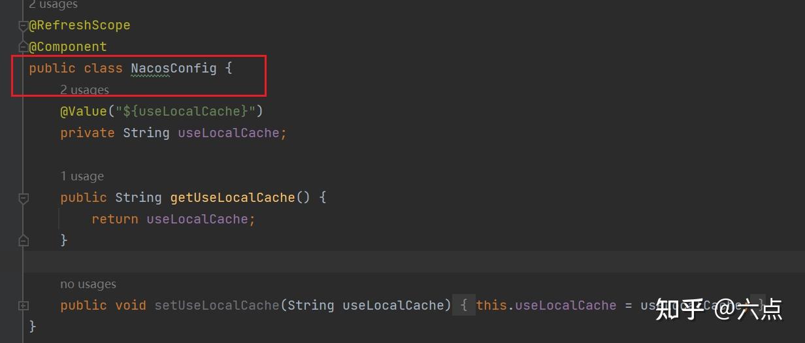Open '2 usages' hint above useLocalCache field
This screenshot has width=805, height=343.
tap(84, 90)
